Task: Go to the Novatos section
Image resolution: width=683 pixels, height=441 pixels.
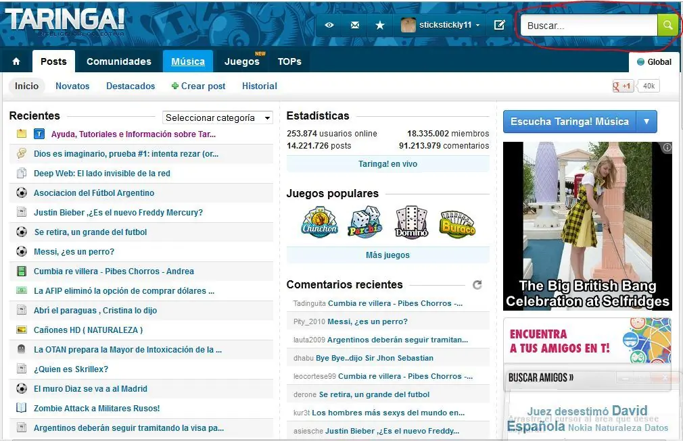Action: pos(72,86)
